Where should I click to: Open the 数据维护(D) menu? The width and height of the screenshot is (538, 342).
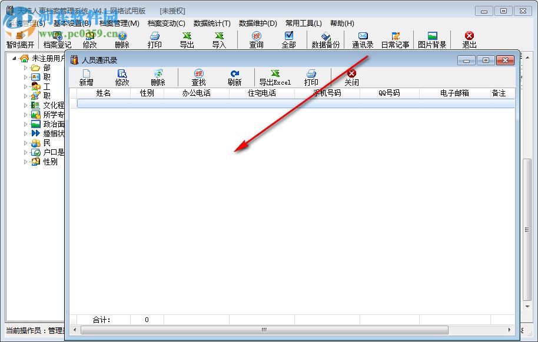pos(258,24)
